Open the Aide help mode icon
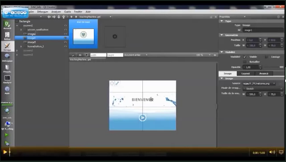Viewport: 286px width, 162px height. tap(7, 90)
